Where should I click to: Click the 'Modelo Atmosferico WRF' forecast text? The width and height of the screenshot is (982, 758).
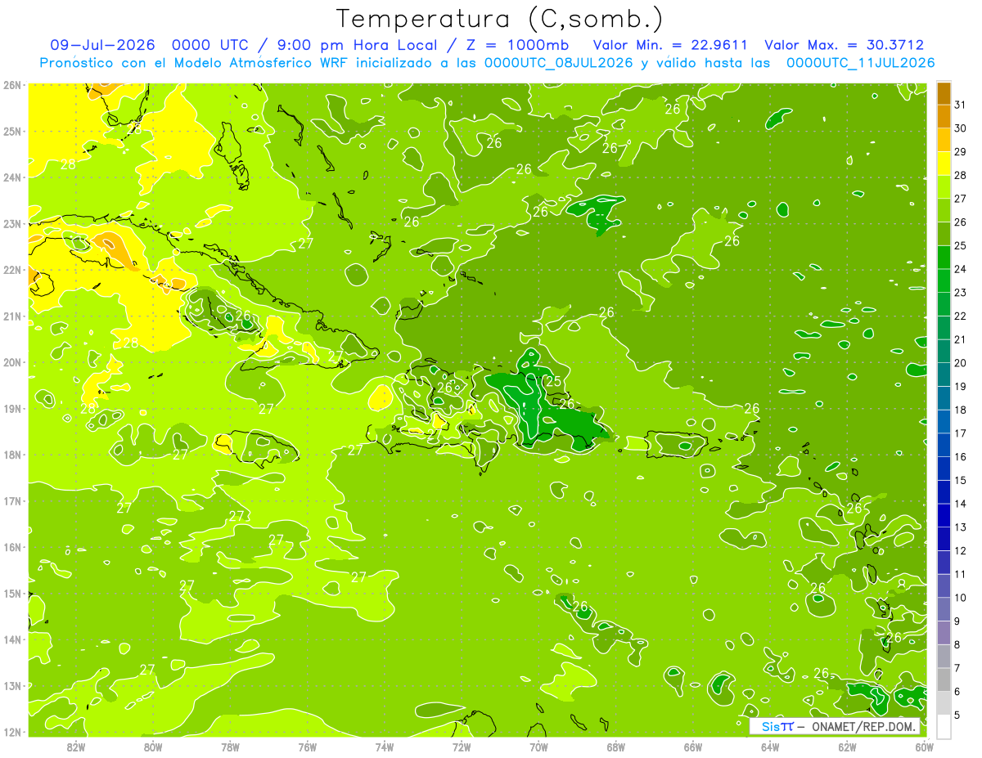tap(260, 63)
